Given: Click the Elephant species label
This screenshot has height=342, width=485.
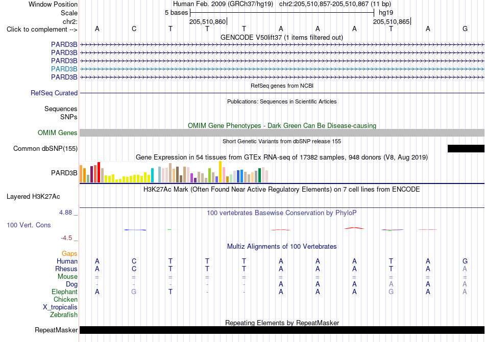Looking at the screenshot, I should coord(64,292).
